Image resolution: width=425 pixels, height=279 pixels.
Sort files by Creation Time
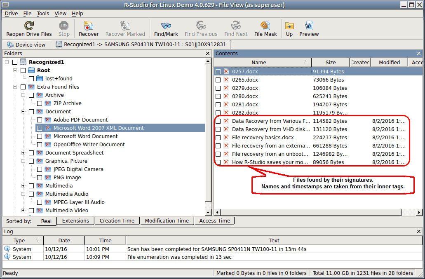(117, 221)
